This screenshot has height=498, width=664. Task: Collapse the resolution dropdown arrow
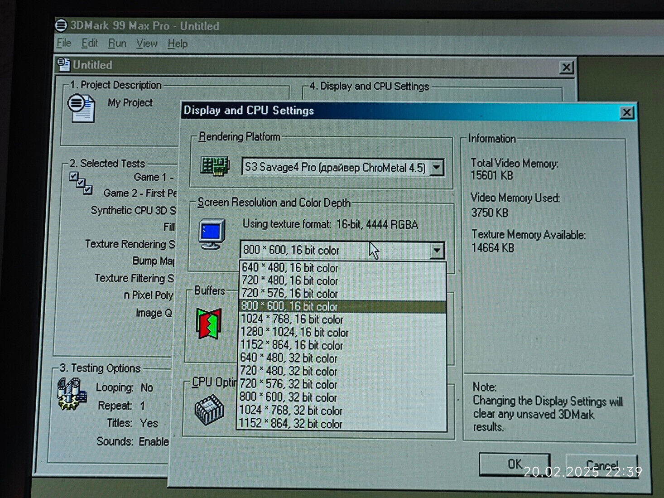click(437, 250)
